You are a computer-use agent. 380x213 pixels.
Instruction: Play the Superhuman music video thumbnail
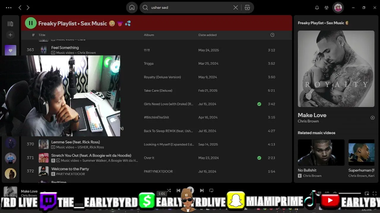pyautogui.click(x=361, y=152)
